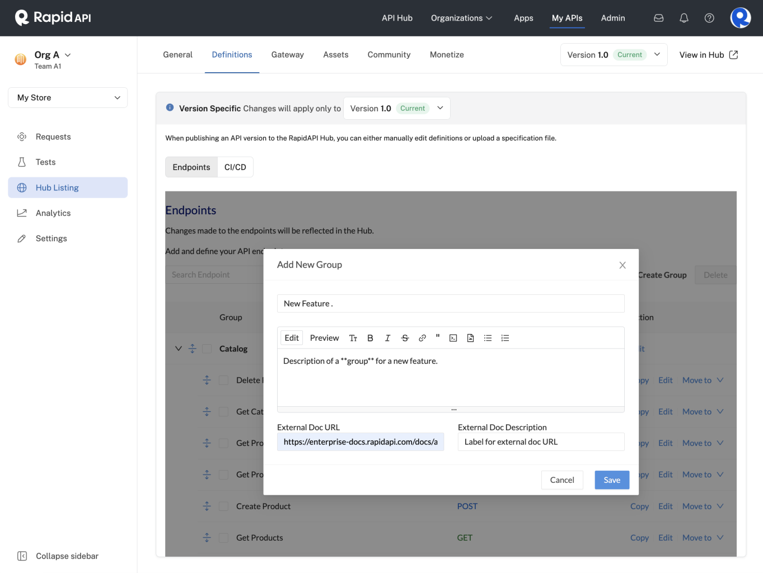763x573 pixels.
Task: Click the group name field 'New Feature .'
Action: pos(451,304)
